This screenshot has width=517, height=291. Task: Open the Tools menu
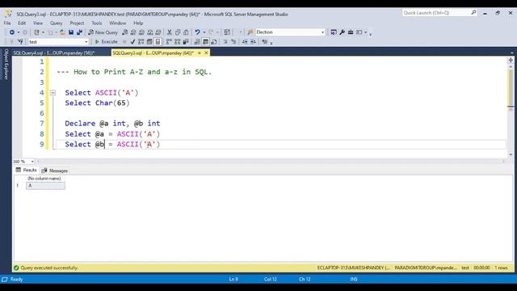tap(97, 23)
